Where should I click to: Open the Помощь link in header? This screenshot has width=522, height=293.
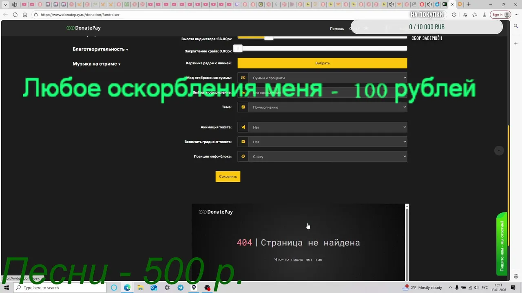click(337, 28)
